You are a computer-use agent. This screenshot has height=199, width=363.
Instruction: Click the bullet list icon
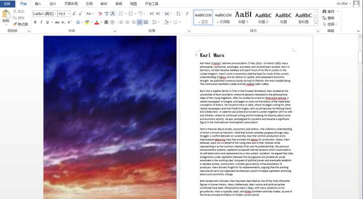(121, 14)
